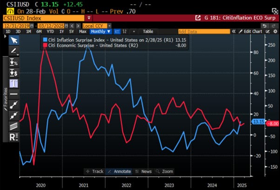Click the yellow gauge icon beside 28-Feb

[10, 12]
